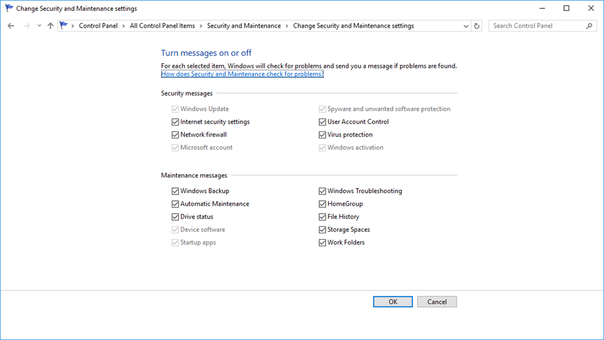This screenshot has height=340, width=604.
Task: Open the recent locations dropdown arrow
Action: click(x=40, y=26)
